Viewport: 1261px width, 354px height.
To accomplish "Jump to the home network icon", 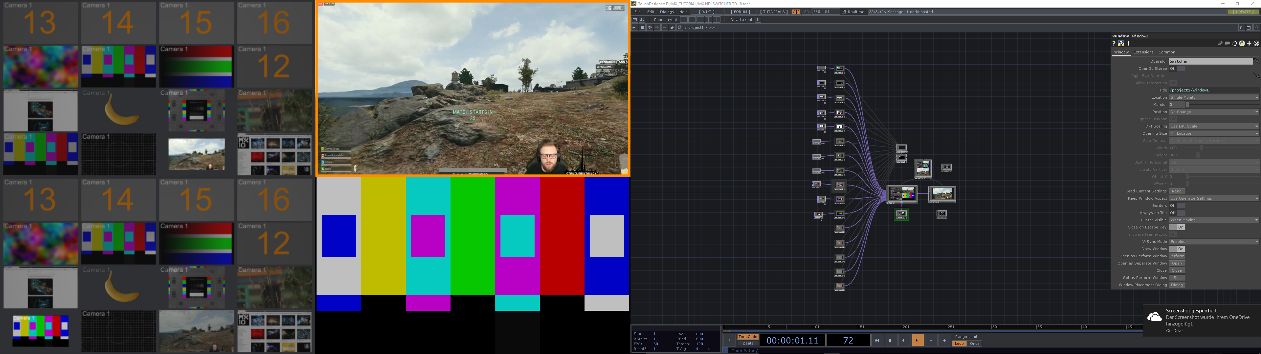I will 679,28.
